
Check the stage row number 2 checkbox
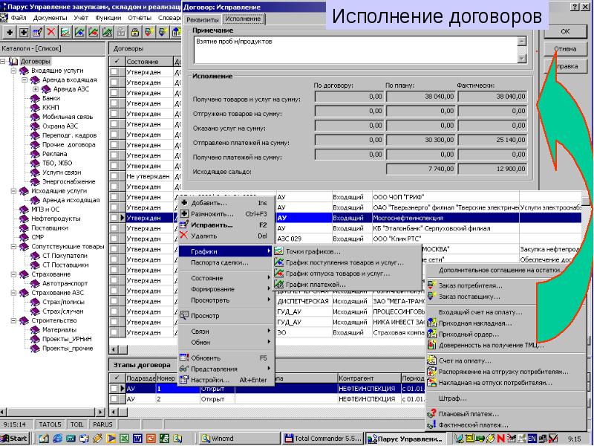point(114,399)
